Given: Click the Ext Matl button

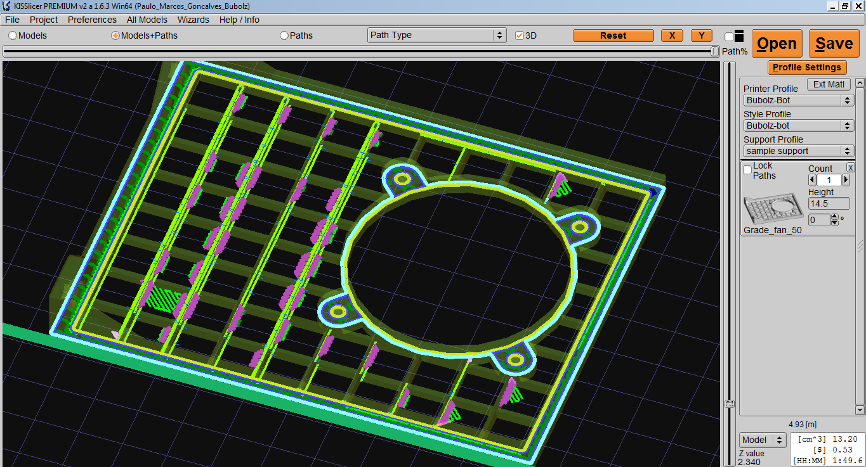Looking at the screenshot, I should click(829, 84).
